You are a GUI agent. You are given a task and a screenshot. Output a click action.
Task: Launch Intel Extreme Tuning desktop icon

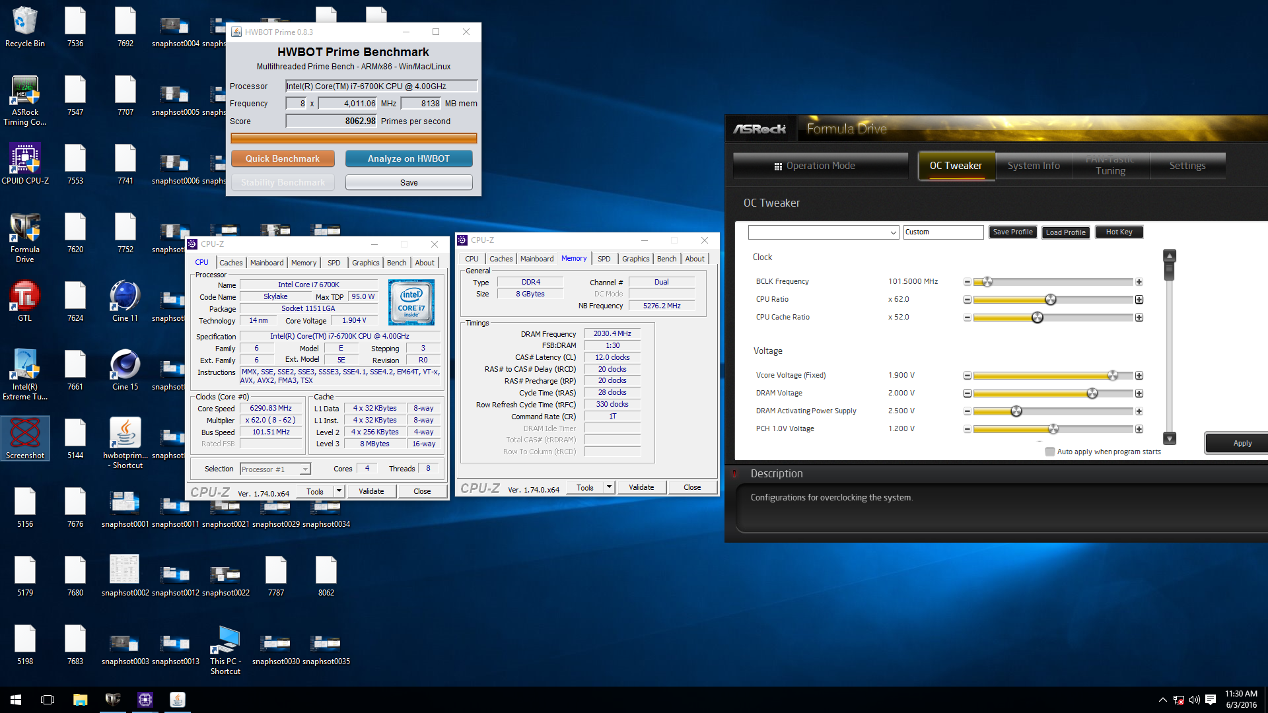[25, 375]
